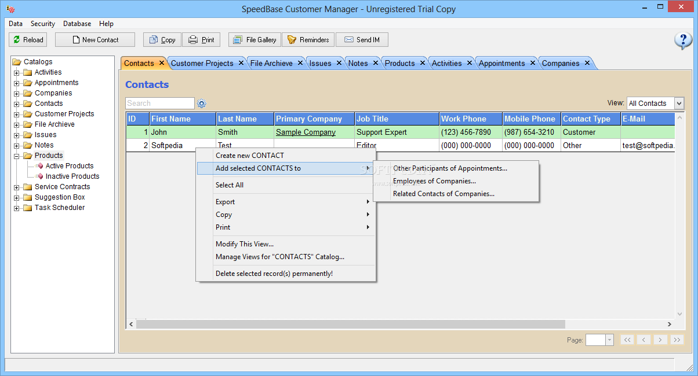Switch to the Customer Projects tab
The width and height of the screenshot is (698, 376).
point(202,63)
